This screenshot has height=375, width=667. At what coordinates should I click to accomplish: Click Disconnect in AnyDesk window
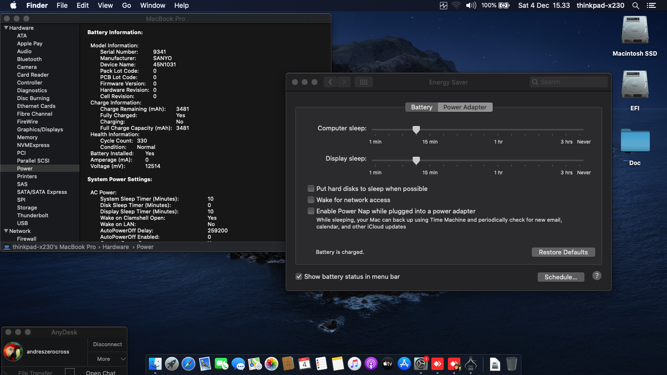(x=107, y=344)
